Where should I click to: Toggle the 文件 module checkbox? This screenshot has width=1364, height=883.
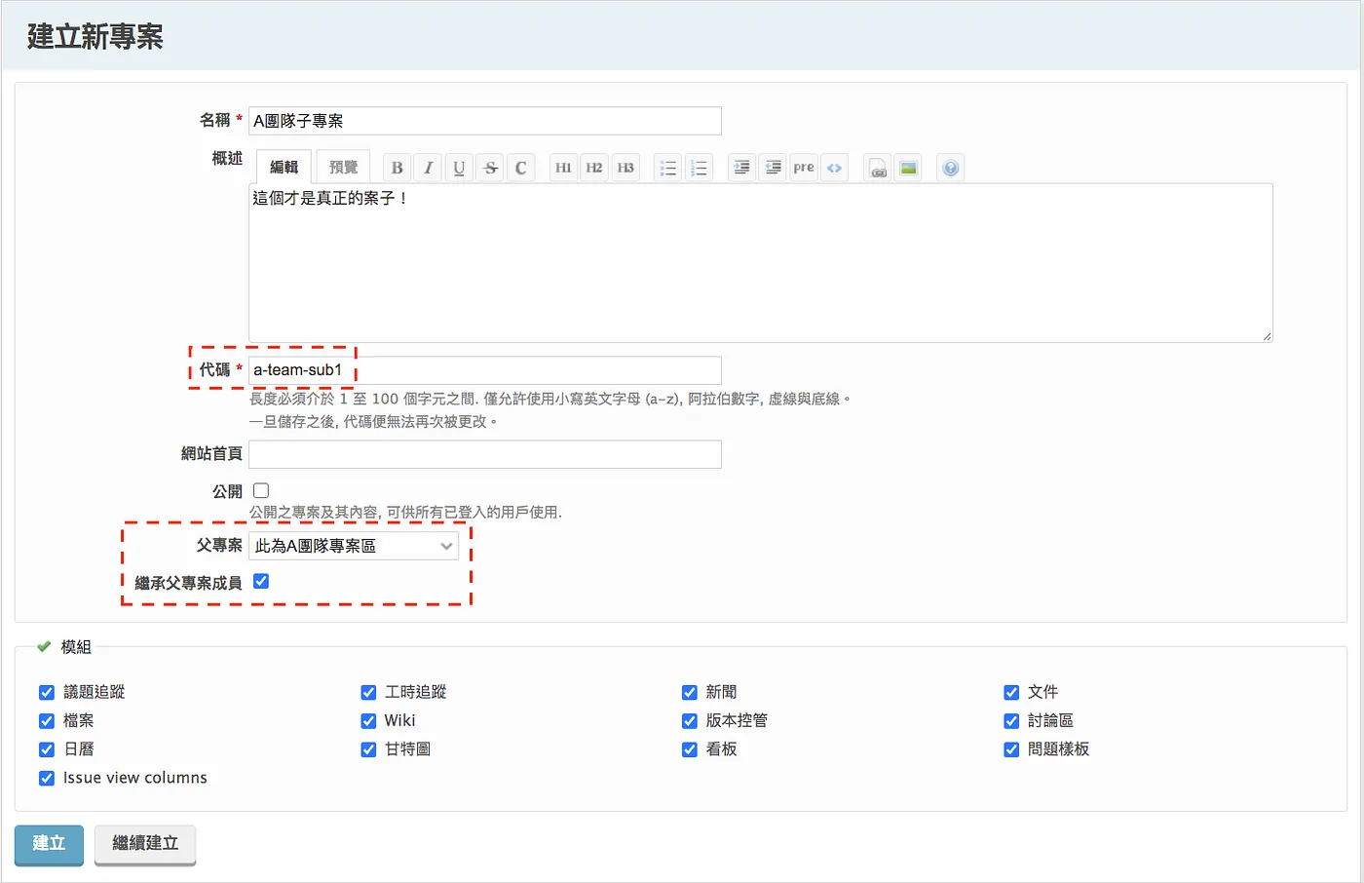tap(1011, 692)
